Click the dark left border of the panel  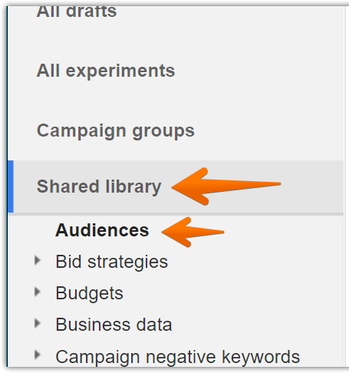pos(7,186)
